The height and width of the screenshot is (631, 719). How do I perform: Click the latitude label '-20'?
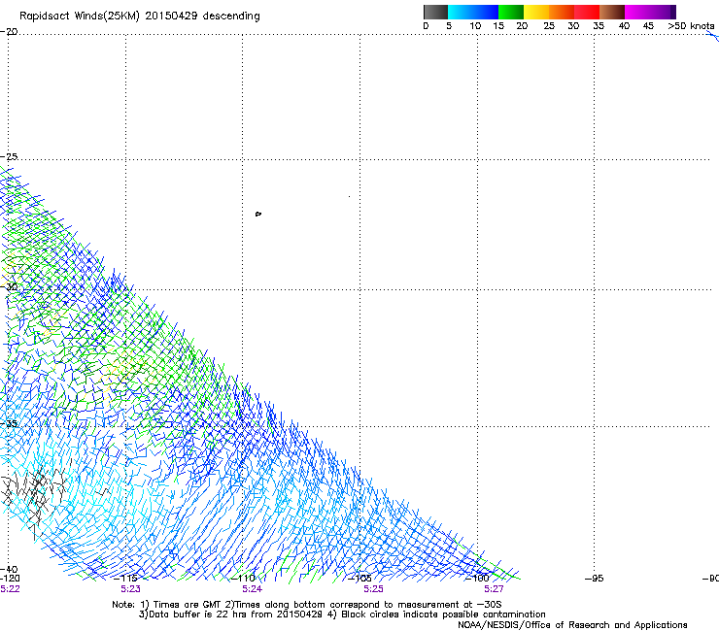pyautogui.click(x=9, y=32)
